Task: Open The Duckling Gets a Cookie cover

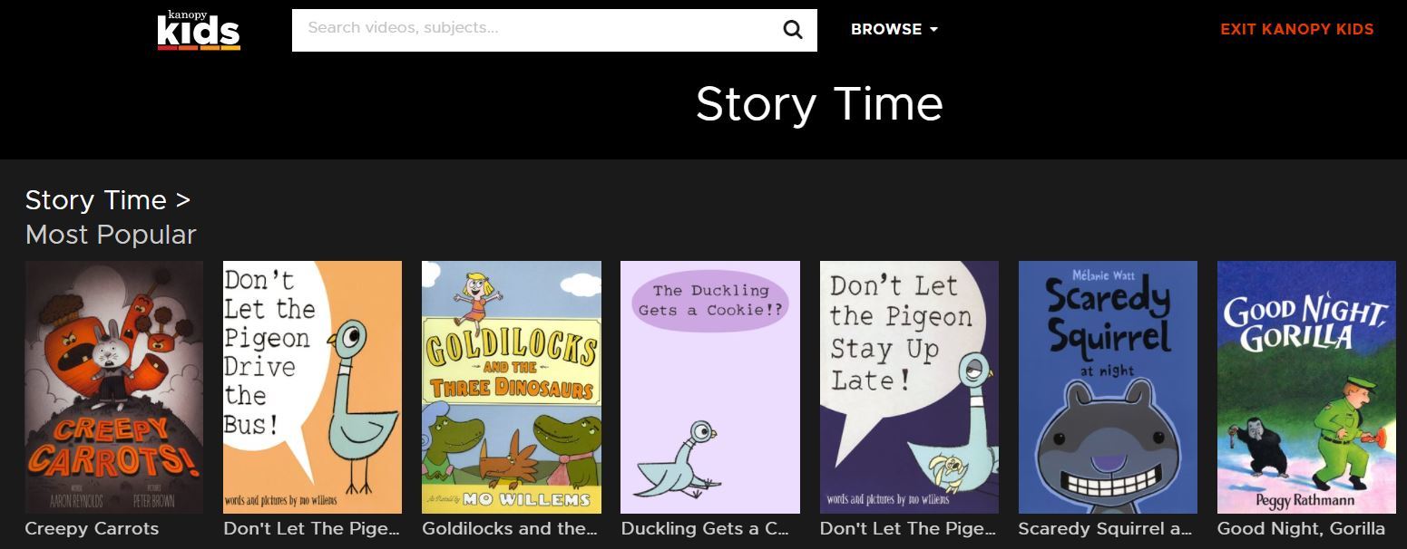Action: pyautogui.click(x=709, y=387)
